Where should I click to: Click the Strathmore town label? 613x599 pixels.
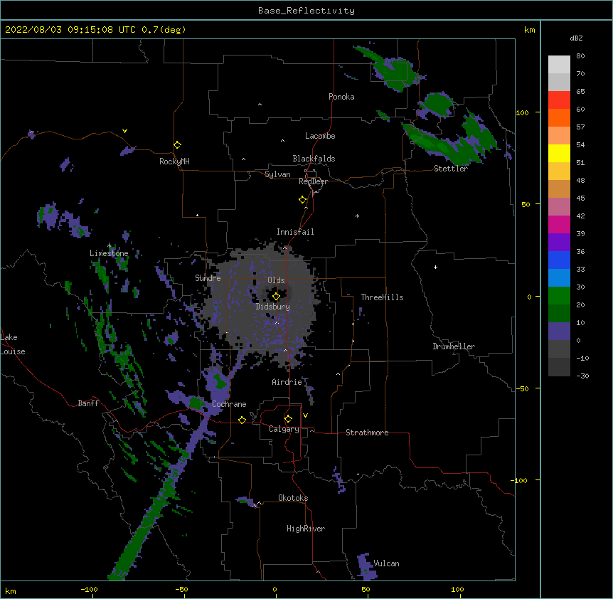(367, 433)
